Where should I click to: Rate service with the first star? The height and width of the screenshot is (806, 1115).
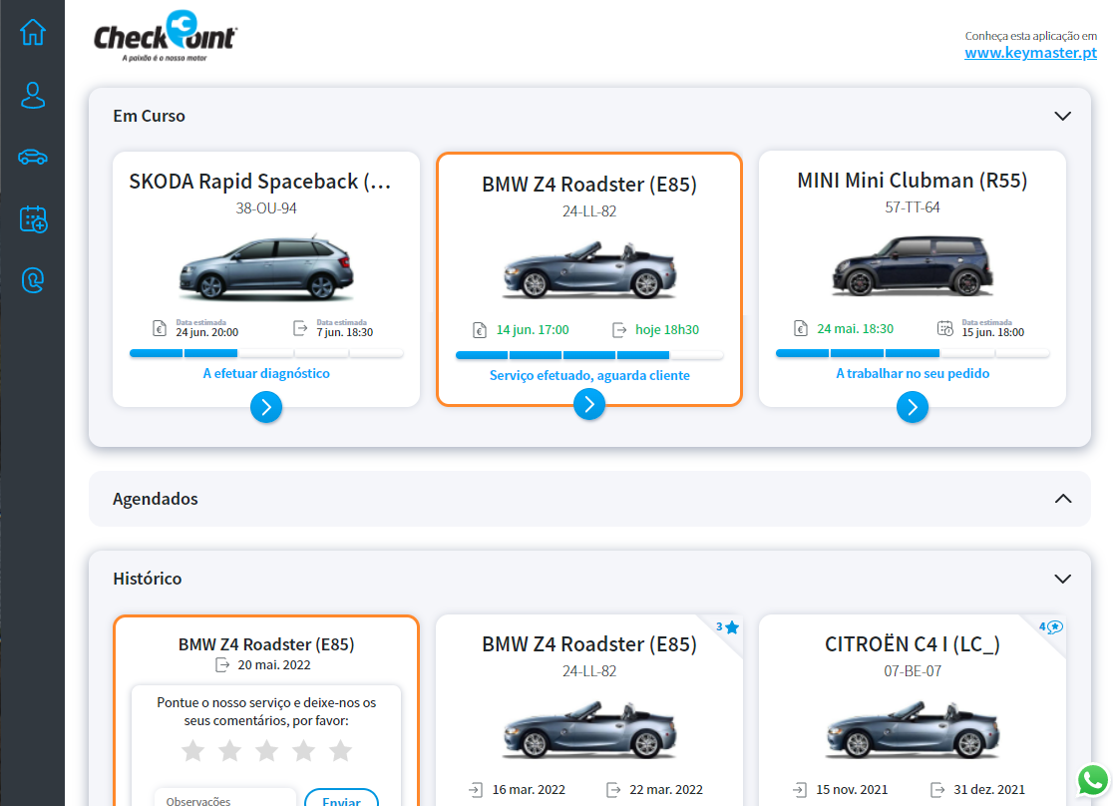[192, 750]
